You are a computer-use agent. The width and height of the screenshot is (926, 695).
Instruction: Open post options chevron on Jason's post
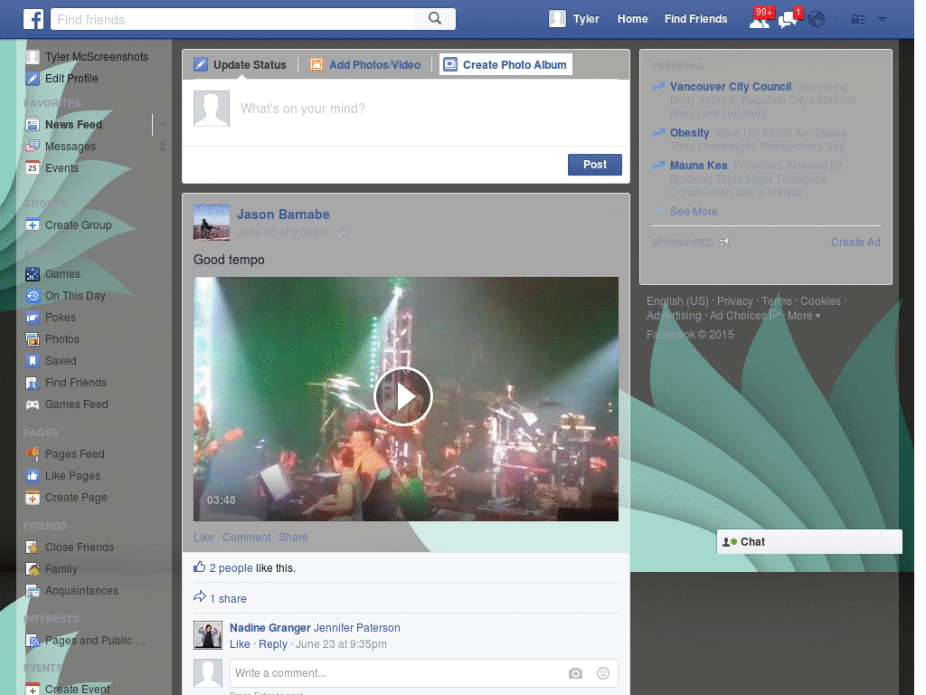pyautogui.click(x=614, y=211)
